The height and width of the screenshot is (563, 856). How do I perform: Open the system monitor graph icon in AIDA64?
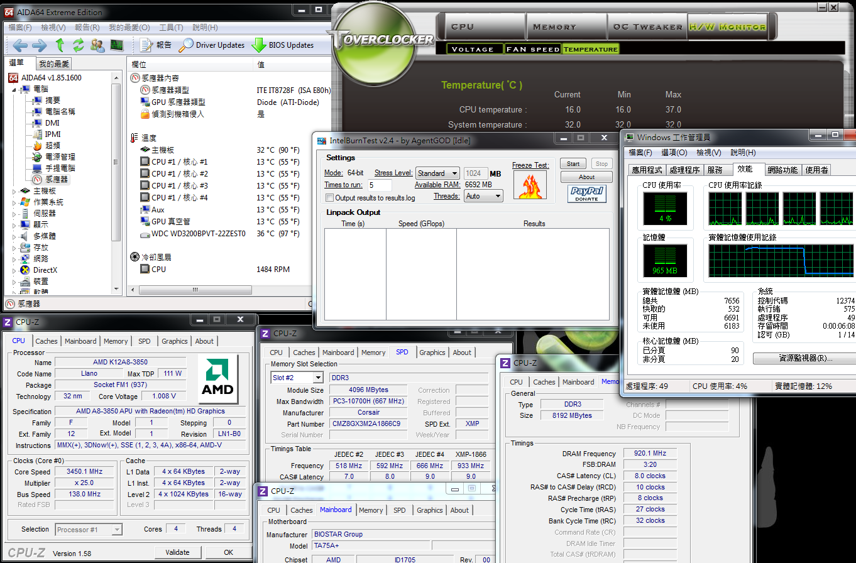click(x=117, y=45)
